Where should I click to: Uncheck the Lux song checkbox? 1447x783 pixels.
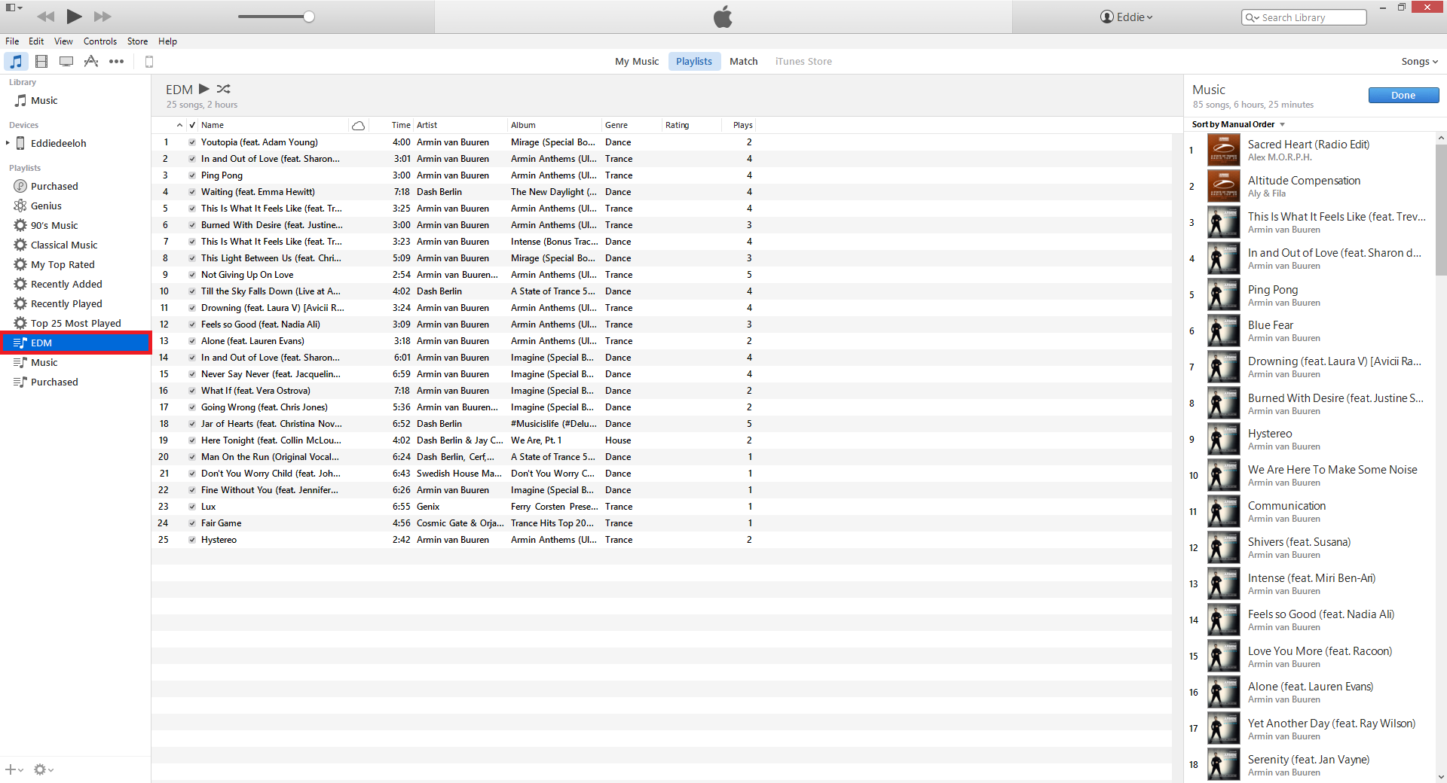click(x=192, y=507)
